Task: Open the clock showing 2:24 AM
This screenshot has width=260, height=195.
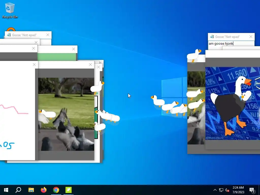Action: (x=238, y=190)
